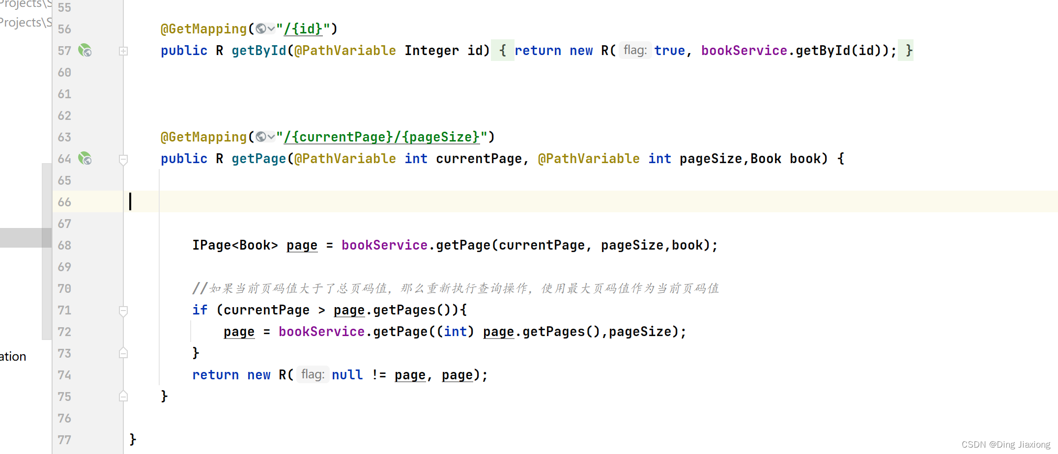
Task: Click the getById method name on line 57
Action: [259, 51]
